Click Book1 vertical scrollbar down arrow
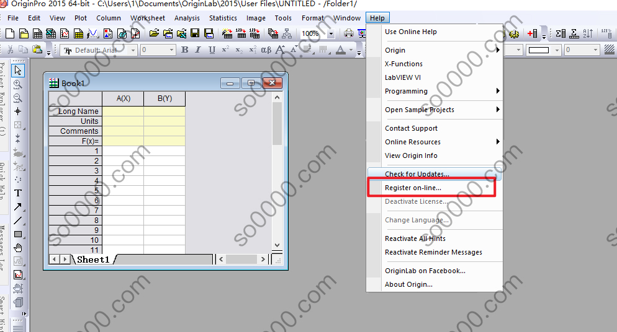 [x=277, y=245]
